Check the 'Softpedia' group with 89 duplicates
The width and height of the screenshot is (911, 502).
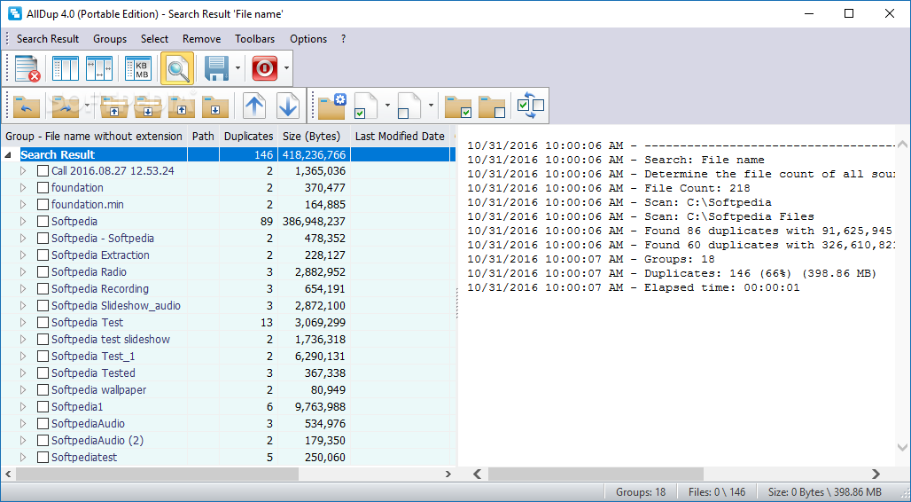43,222
